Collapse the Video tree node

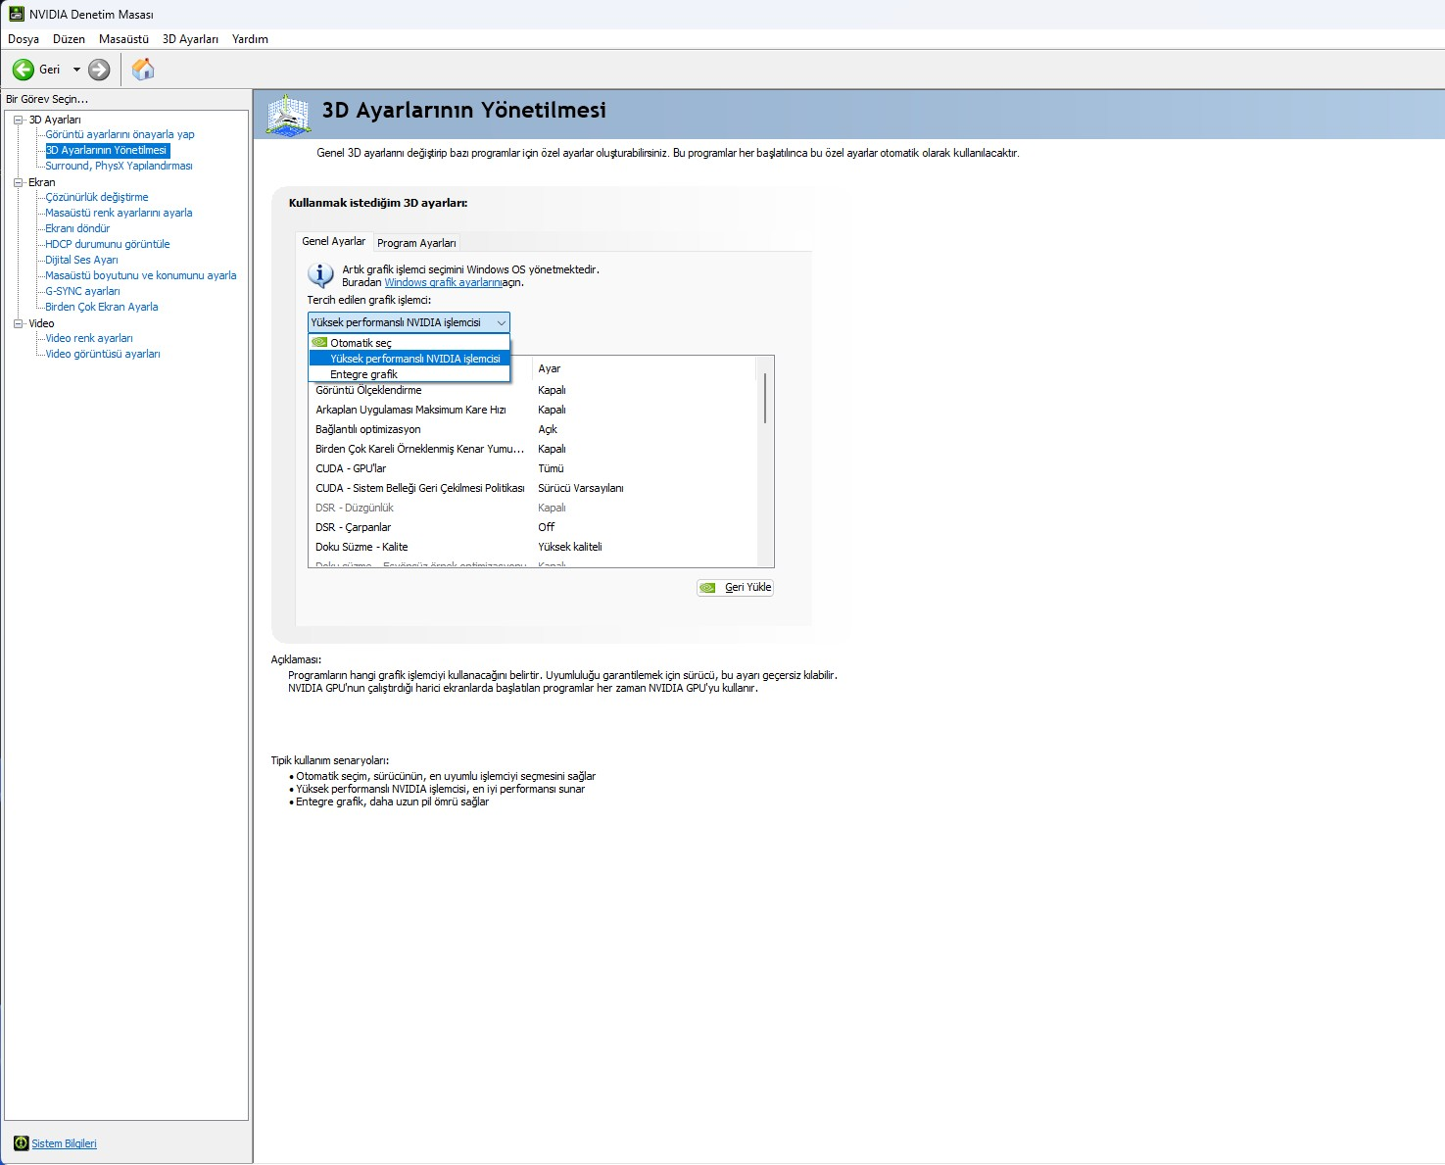point(18,323)
